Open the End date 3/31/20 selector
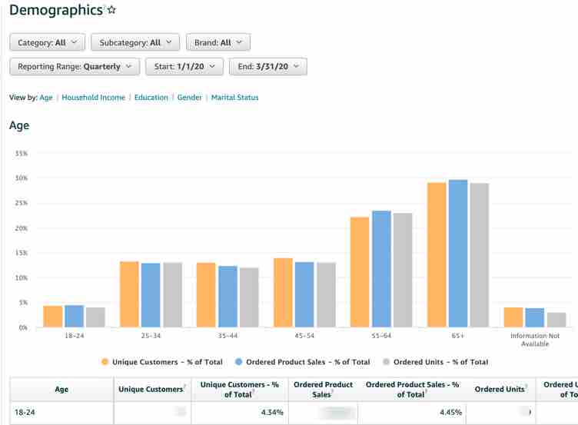Image resolution: width=578 pixels, height=425 pixels. [x=267, y=67]
